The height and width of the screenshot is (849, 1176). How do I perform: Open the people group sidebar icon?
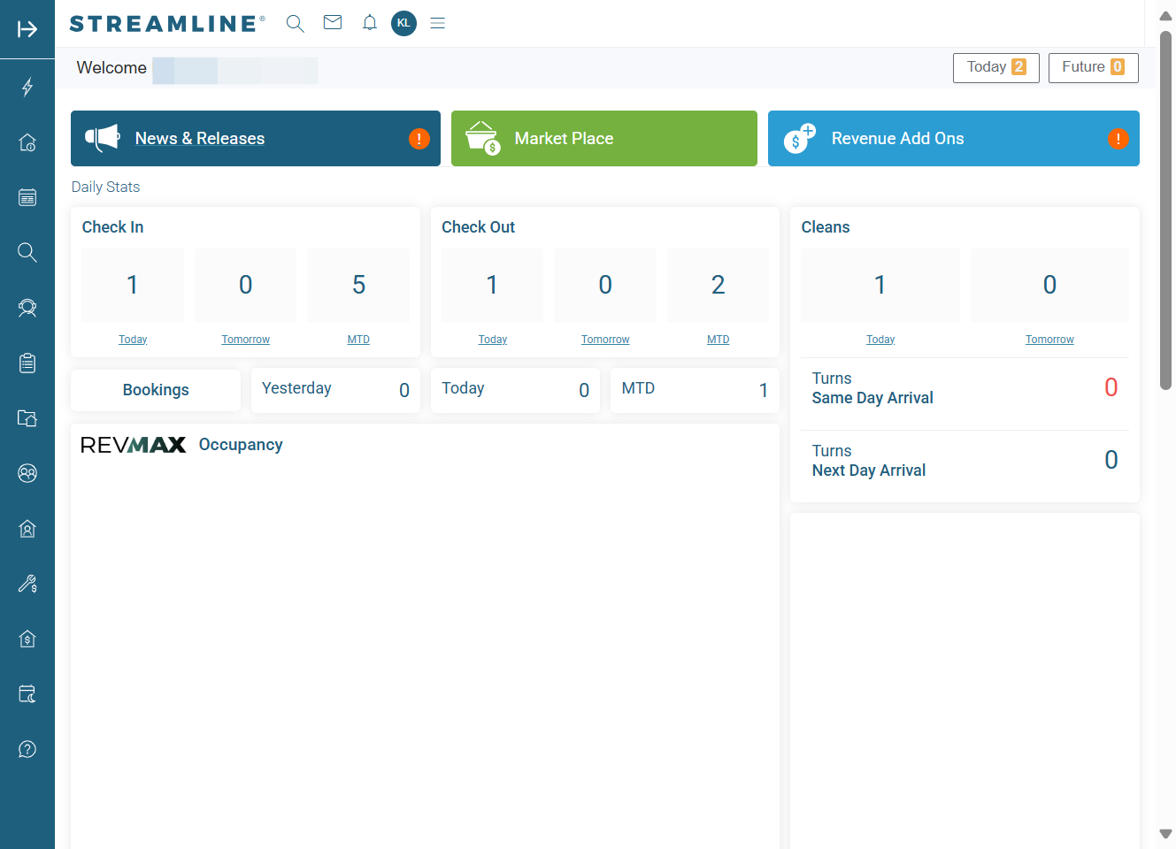point(27,473)
